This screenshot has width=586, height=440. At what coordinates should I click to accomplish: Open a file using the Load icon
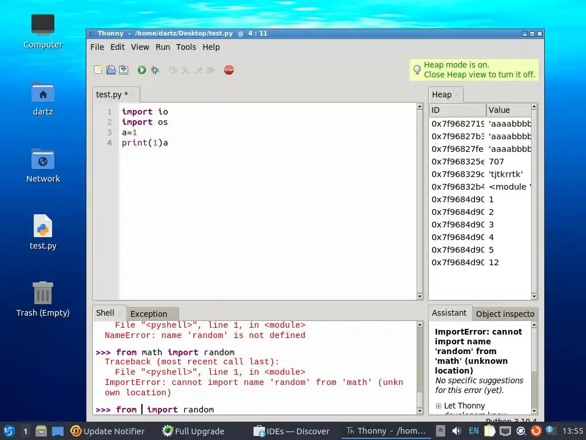(111, 70)
